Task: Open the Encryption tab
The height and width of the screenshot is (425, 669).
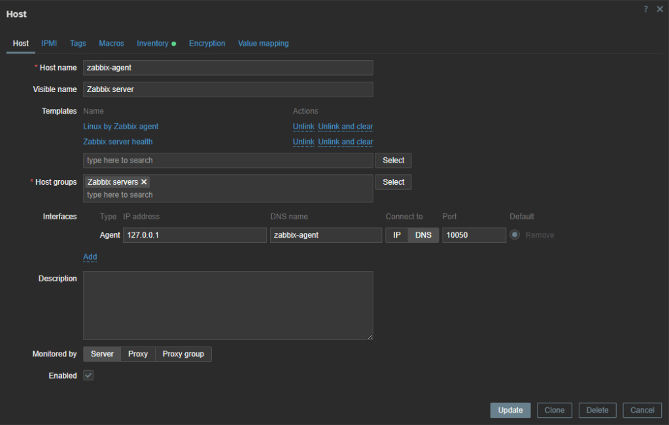Action: (x=207, y=44)
